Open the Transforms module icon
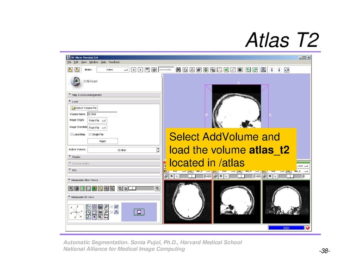Viewport: 359px width, 278px height. [x=213, y=69]
